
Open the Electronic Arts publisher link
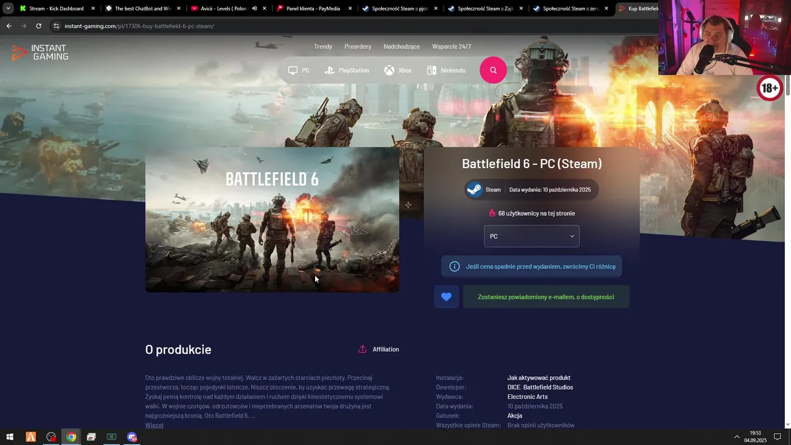(527, 397)
